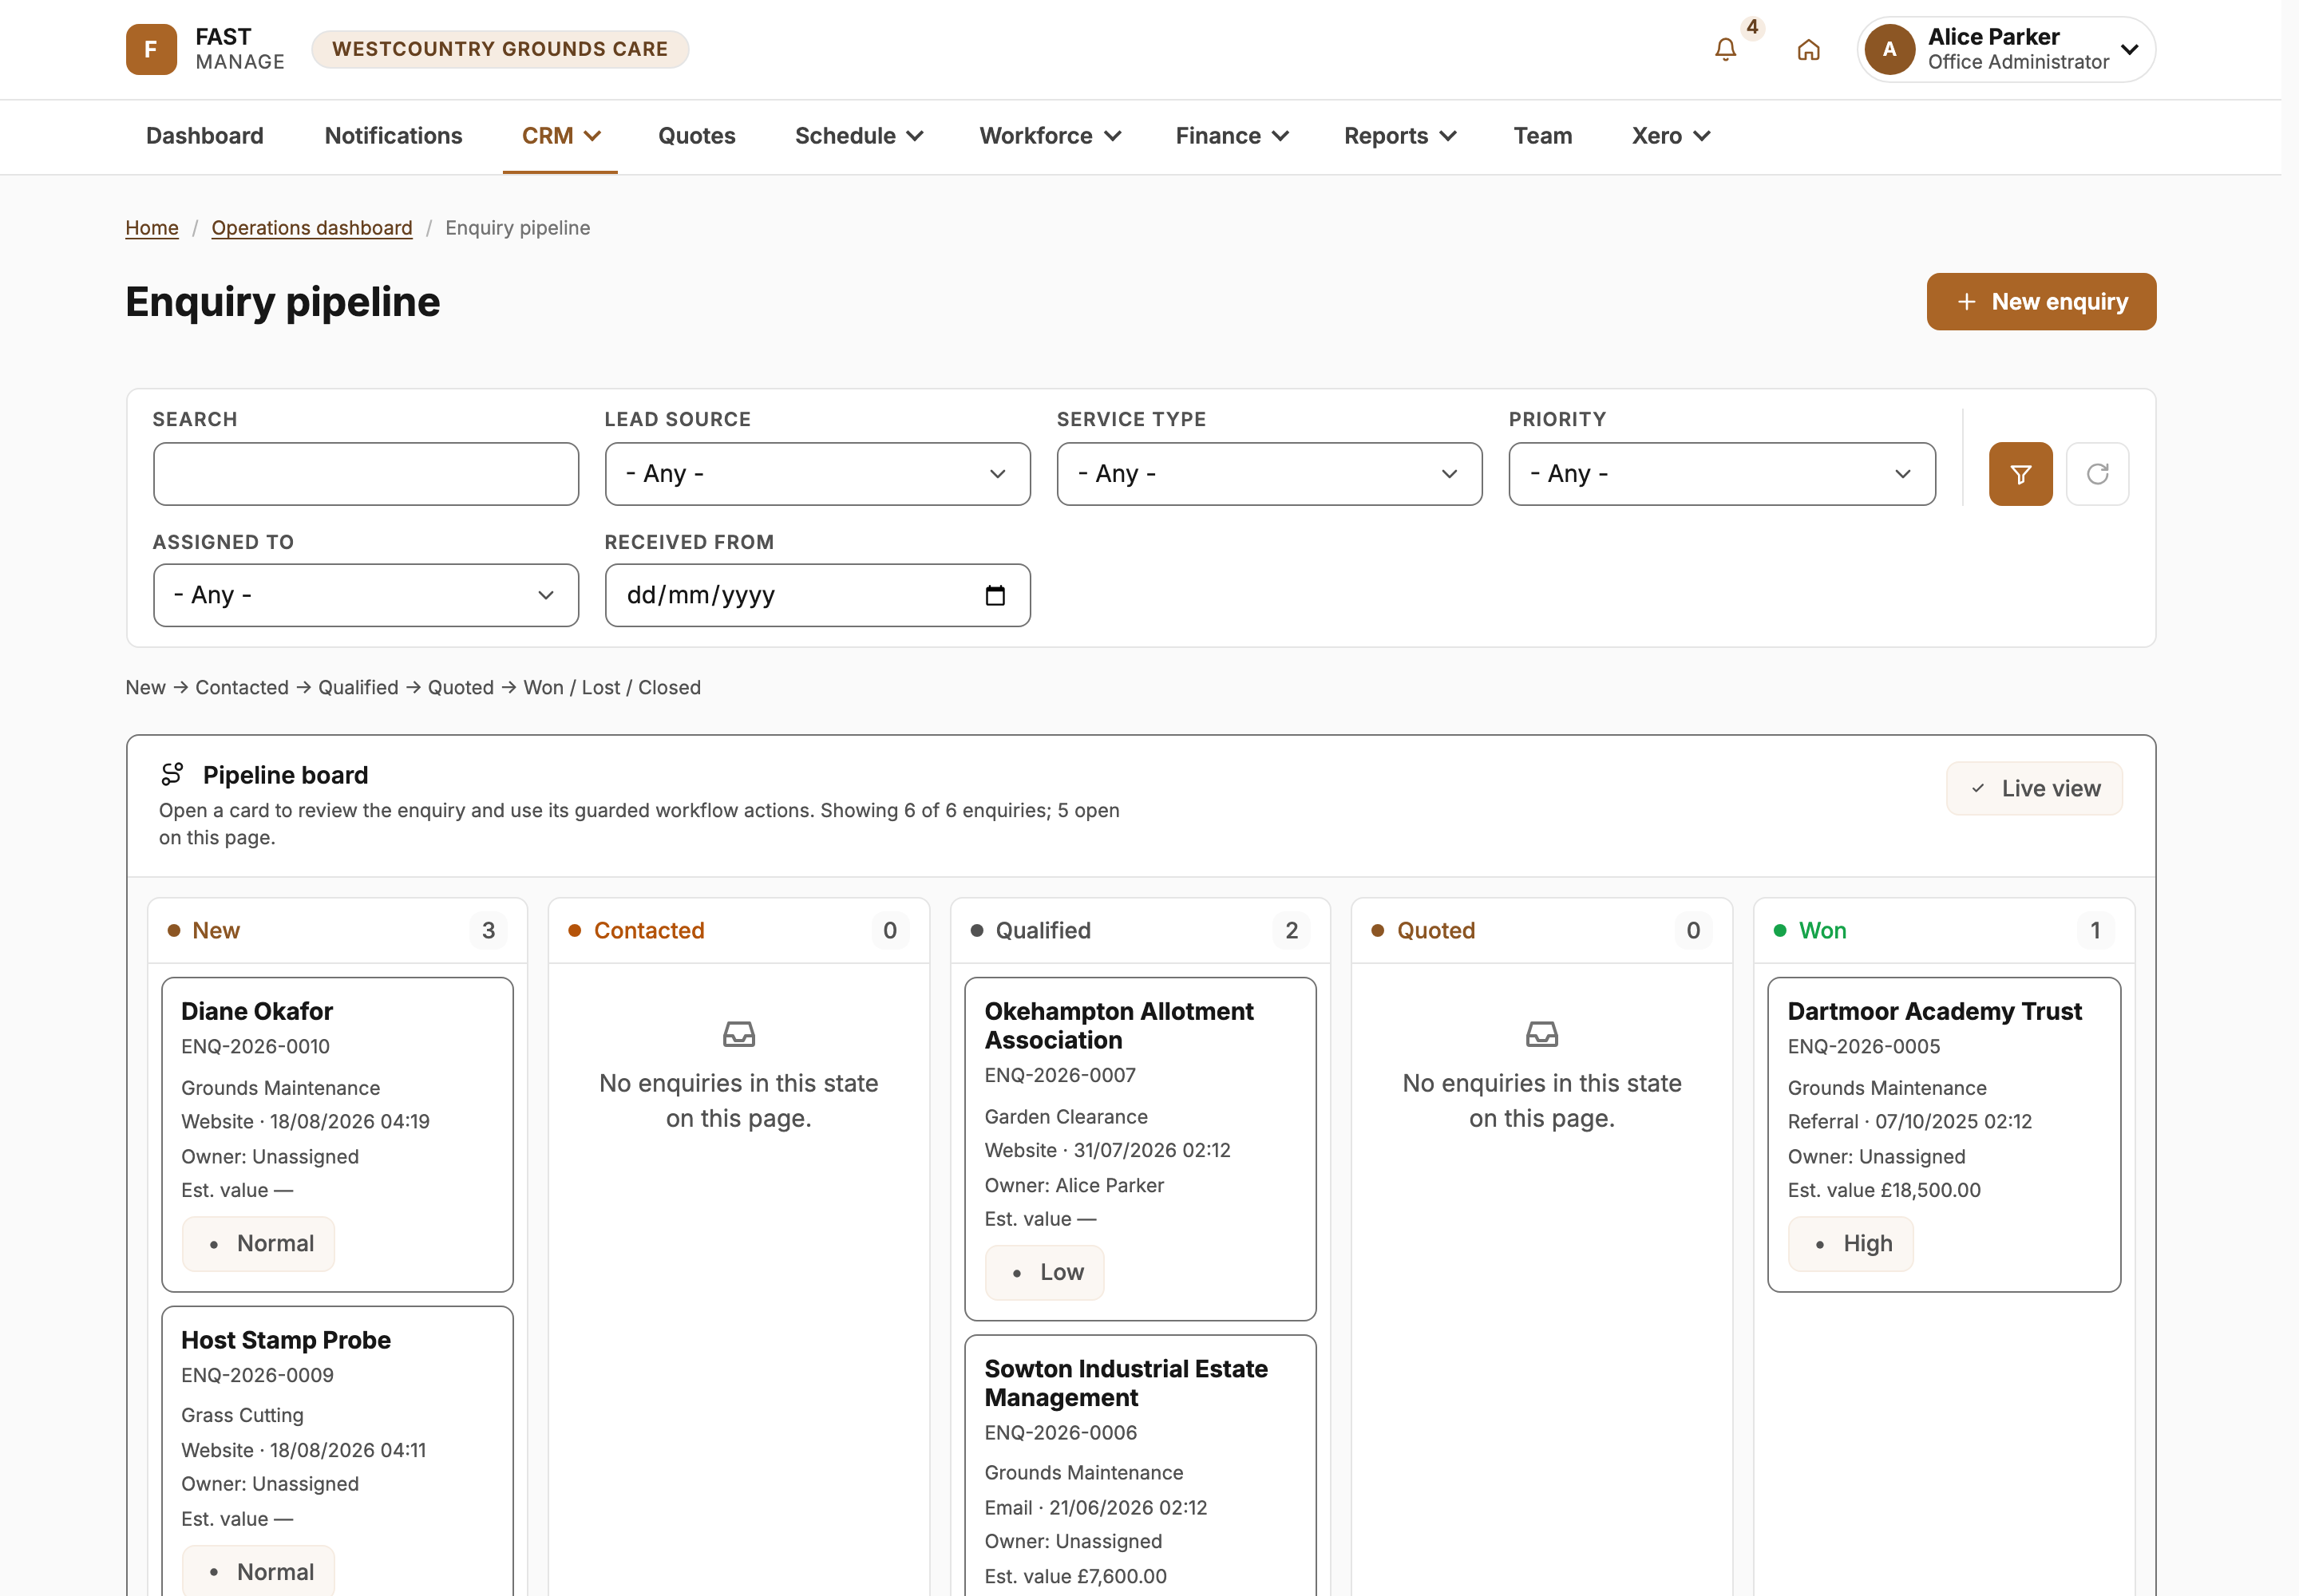Viewport: 2299px width, 1596px height.
Task: Follow the Operations dashboard breadcrumb link
Action: (x=311, y=228)
